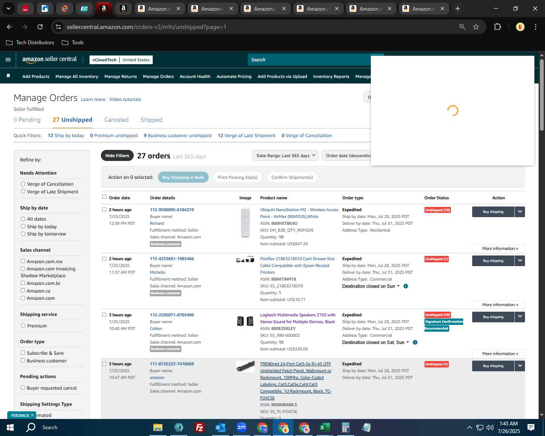Viewport: 545px width, 436px height.
Task: Close the FEEDBACK tag with its X
Action: coord(32,415)
